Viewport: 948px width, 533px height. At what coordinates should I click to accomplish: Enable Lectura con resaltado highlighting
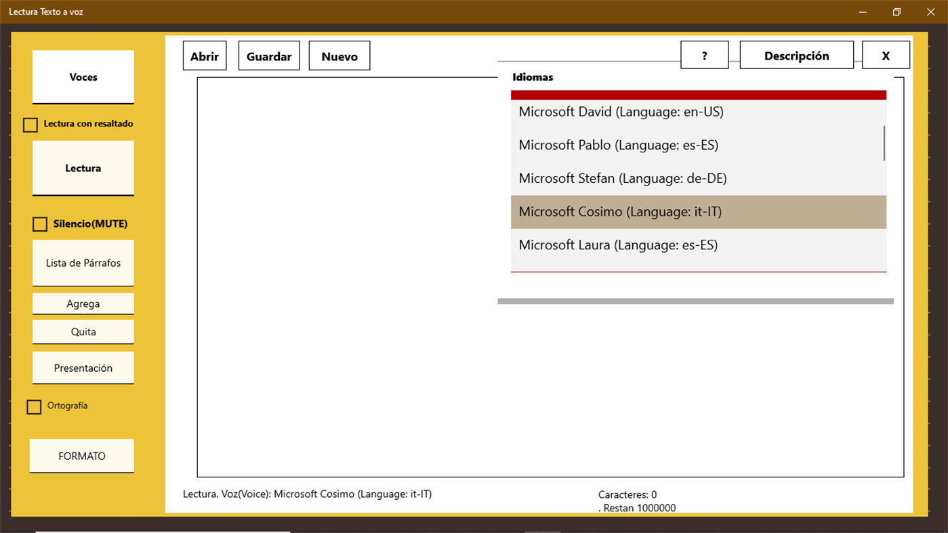(30, 124)
